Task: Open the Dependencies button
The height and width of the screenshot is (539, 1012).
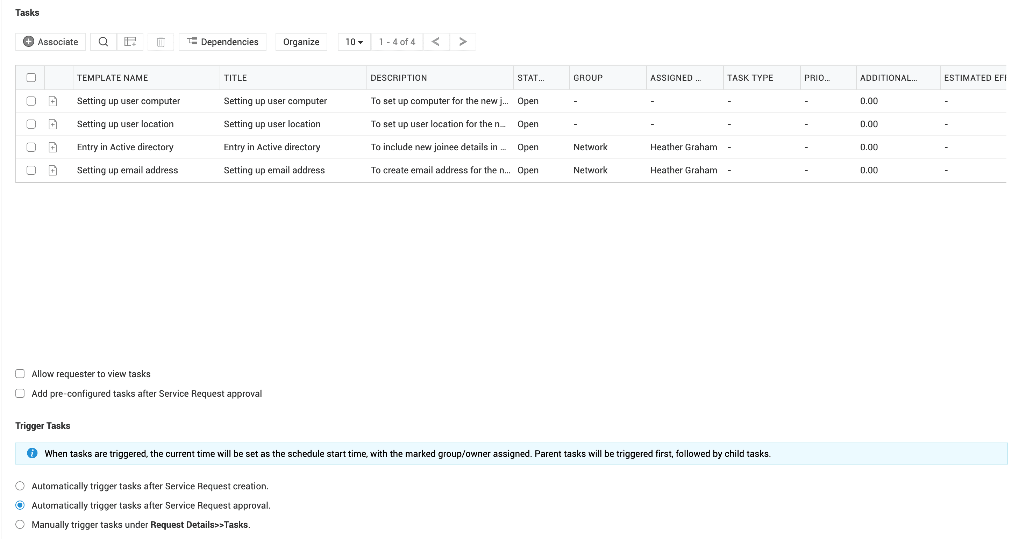Action: tap(223, 42)
